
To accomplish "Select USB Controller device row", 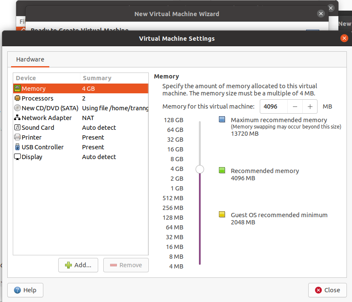I will [81, 147].
